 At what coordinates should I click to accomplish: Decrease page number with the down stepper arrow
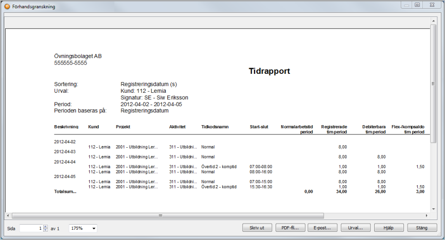(46, 230)
